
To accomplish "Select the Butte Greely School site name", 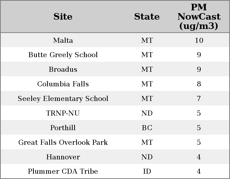I will pos(63,55).
